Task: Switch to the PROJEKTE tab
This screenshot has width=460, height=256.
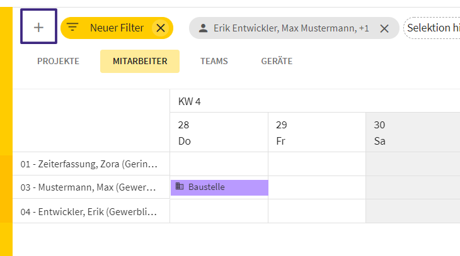Action: [58, 61]
